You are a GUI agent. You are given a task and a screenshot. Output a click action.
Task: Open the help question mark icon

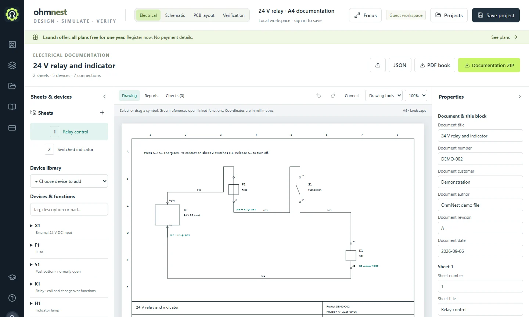point(12,298)
